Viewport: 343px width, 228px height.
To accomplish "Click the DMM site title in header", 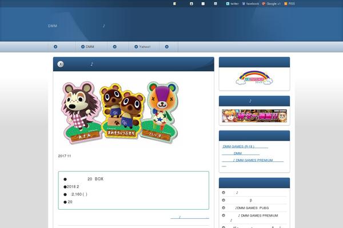I will [77, 26].
